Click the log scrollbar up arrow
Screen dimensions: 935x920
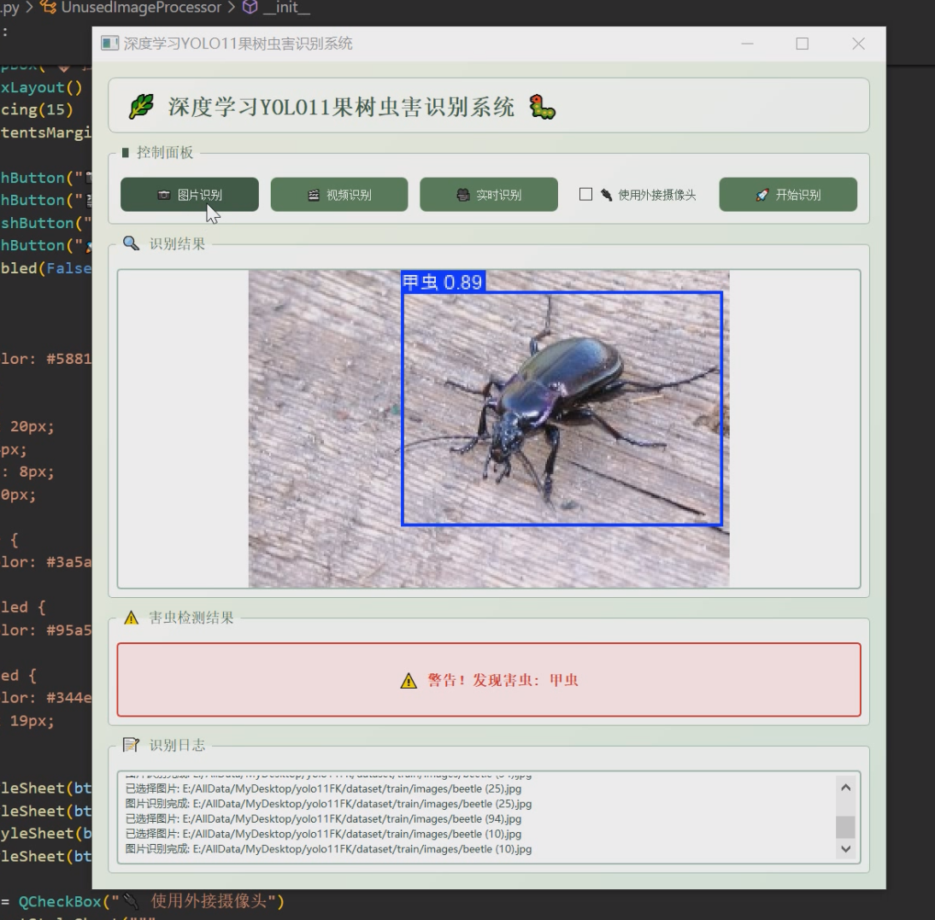click(846, 788)
